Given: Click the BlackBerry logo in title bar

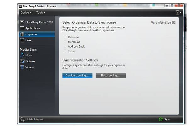Looking at the screenshot, I should [20, 6].
